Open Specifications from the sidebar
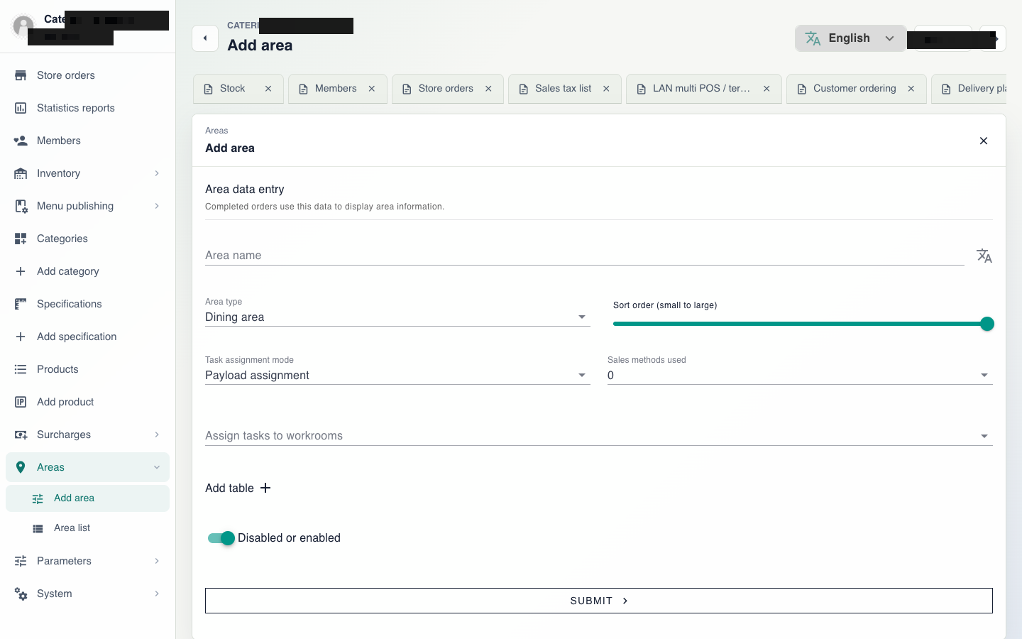This screenshot has width=1022, height=639. 87,304
